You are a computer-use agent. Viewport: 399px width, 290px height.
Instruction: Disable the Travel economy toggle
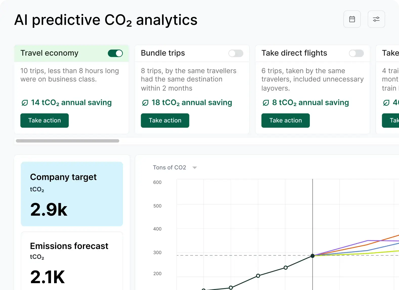pos(115,53)
